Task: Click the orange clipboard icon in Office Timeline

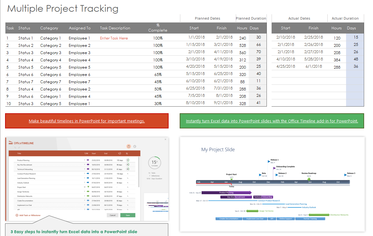Action: pyautogui.click(x=129, y=146)
